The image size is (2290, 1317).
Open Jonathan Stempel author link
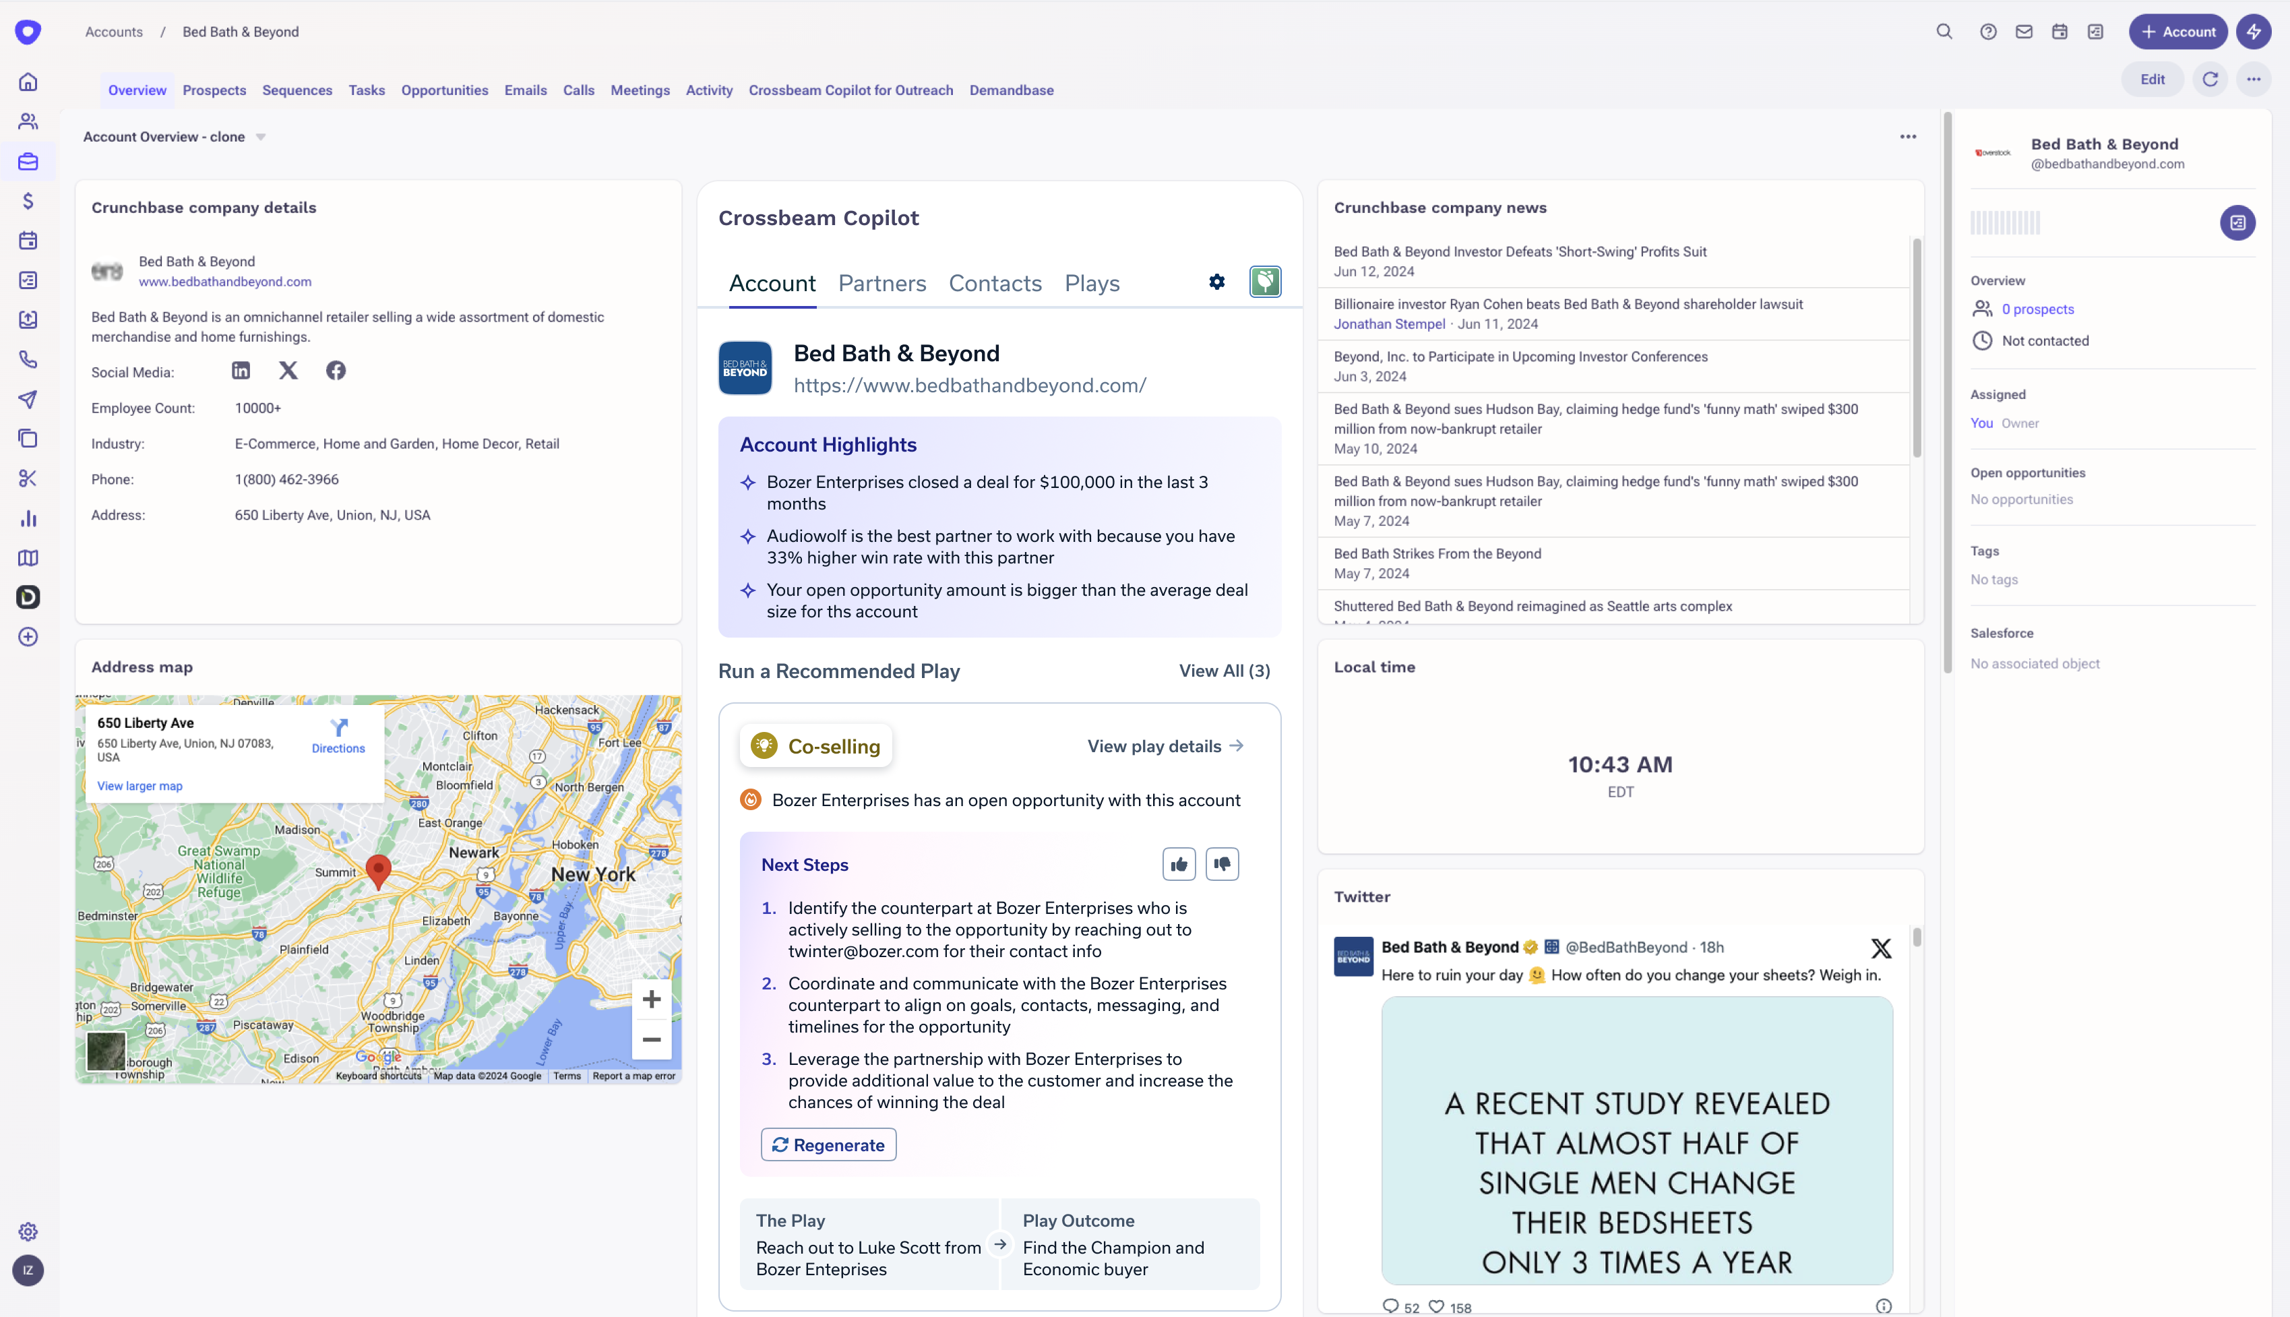pyautogui.click(x=1389, y=324)
